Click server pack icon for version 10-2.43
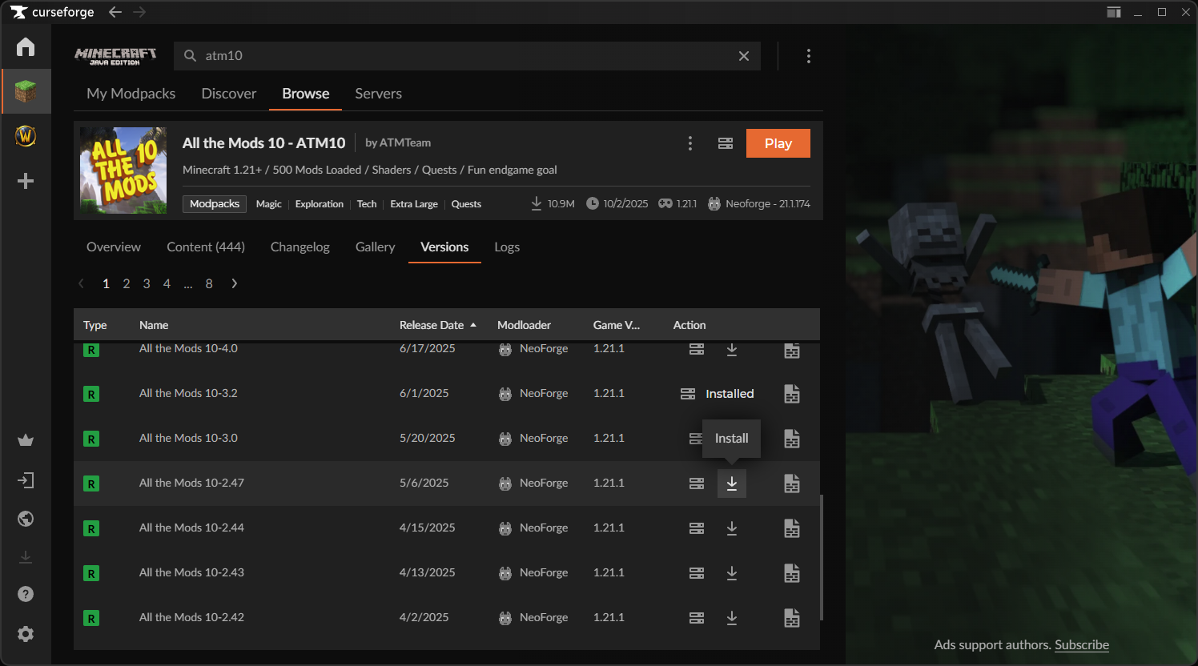The height and width of the screenshot is (666, 1198). coord(697,573)
